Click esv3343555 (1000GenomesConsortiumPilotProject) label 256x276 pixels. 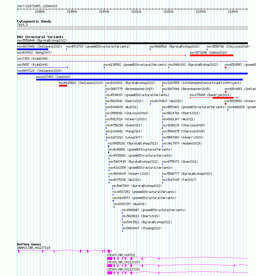pos(202,83)
